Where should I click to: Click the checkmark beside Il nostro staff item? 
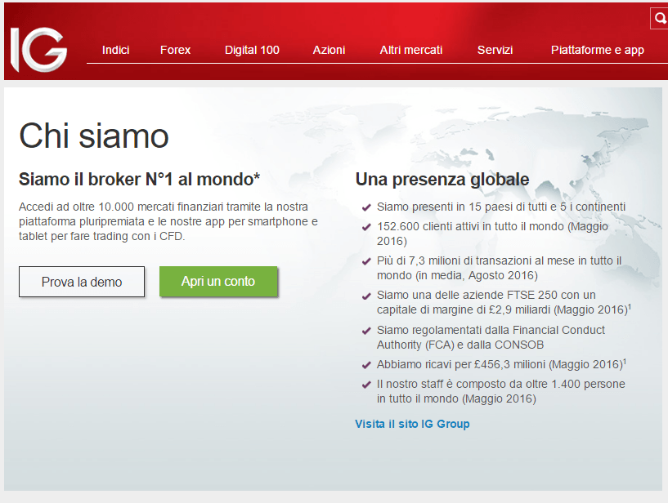click(366, 385)
